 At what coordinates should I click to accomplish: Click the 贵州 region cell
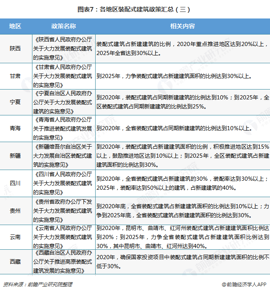pos(15,211)
